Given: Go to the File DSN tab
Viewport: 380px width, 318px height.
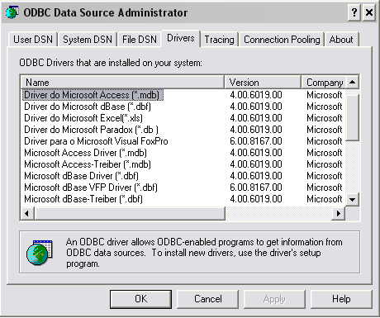Looking at the screenshot, I should pos(140,40).
